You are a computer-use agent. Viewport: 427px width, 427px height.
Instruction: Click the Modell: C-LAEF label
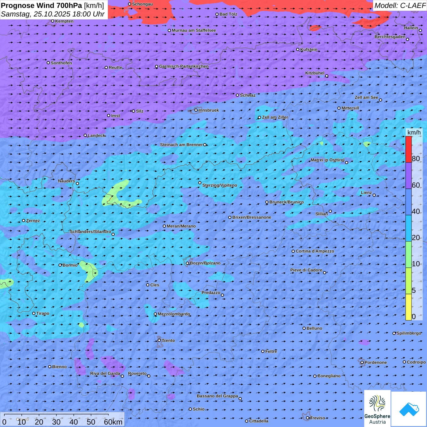point(400,5)
